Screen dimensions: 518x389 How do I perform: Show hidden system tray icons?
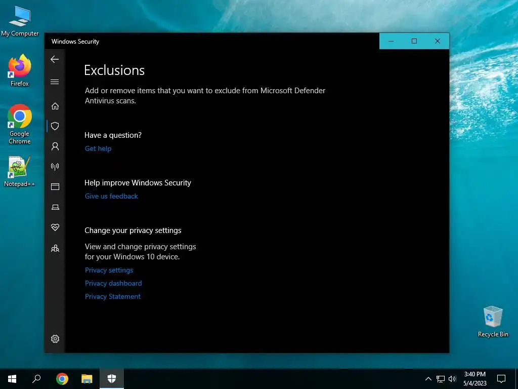click(428, 379)
